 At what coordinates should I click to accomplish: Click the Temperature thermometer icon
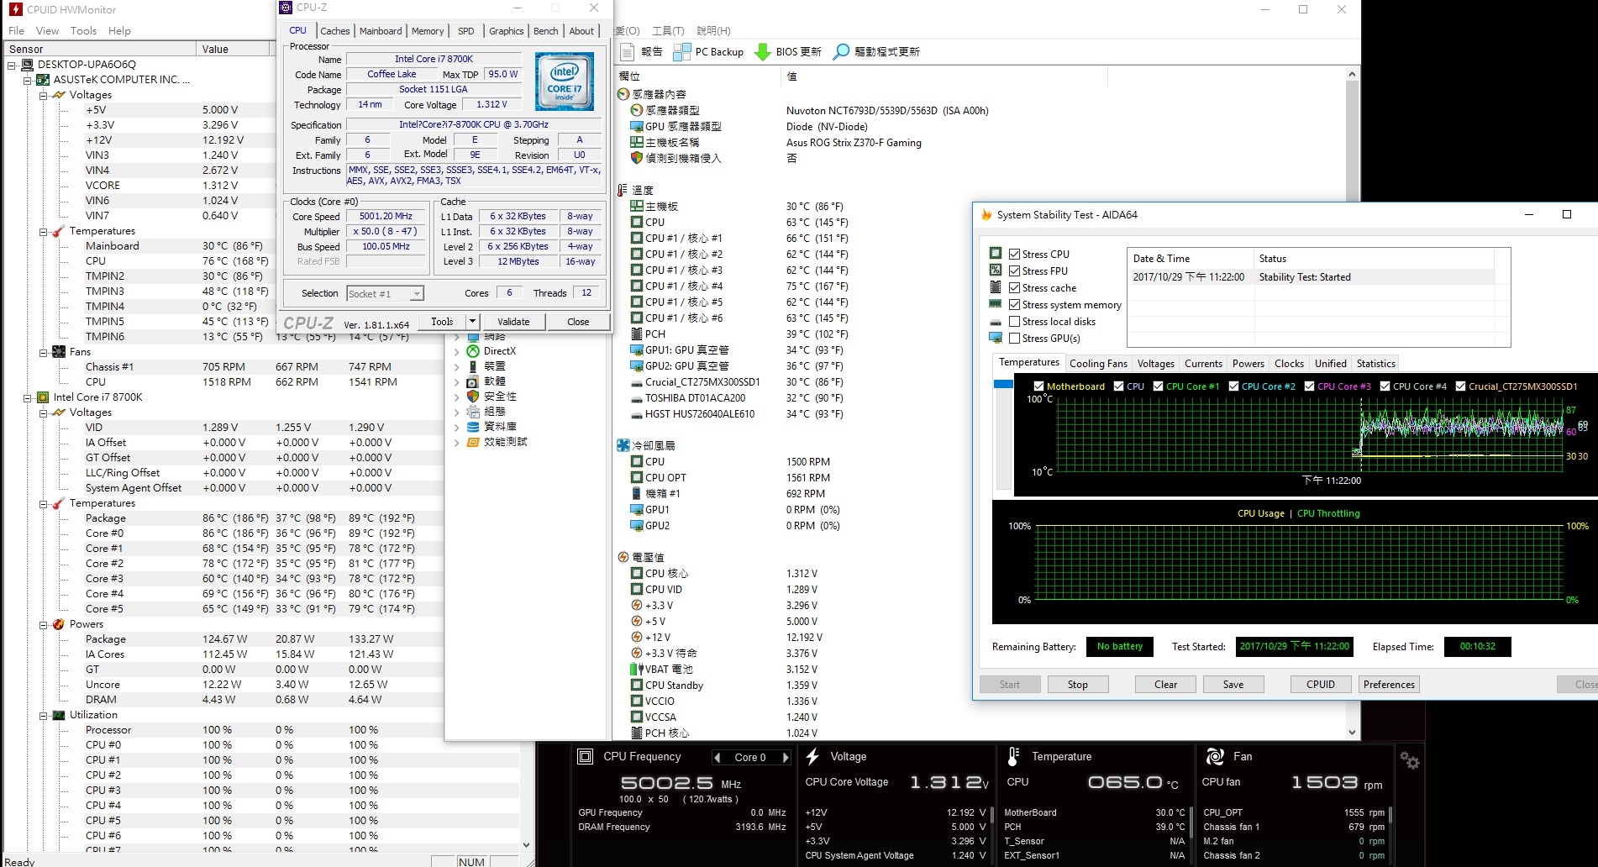(x=1014, y=756)
